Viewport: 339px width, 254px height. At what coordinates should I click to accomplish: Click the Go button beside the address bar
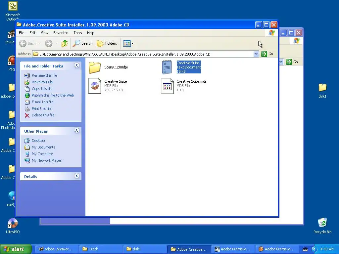(267, 54)
